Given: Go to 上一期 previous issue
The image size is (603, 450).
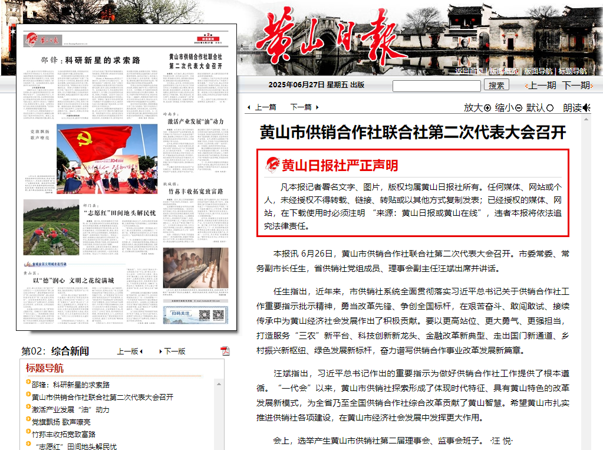Looking at the screenshot, I should pos(542,86).
